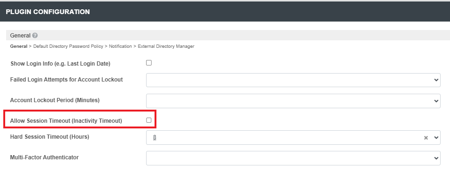Viewport: 450px width, 179px height.
Task: Clear the Hard Session Timeout value with the x icon
Action: pos(426,138)
